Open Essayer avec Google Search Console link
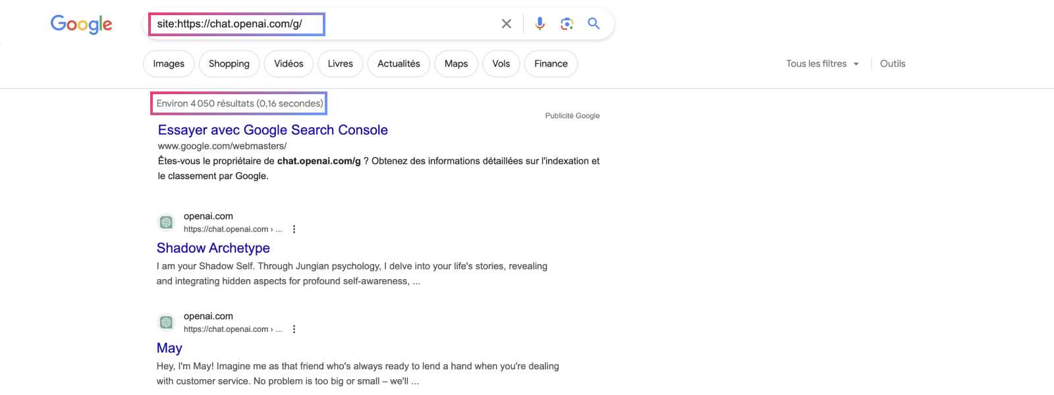This screenshot has height=395, width=1054. [273, 130]
